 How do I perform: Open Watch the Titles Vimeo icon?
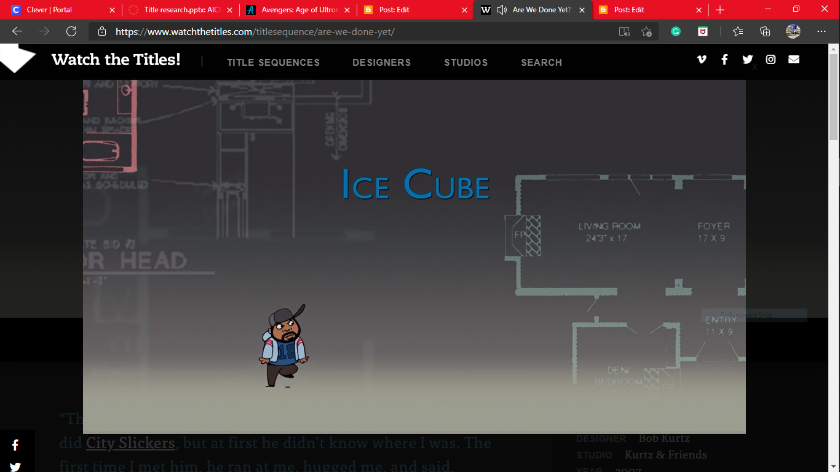click(x=702, y=59)
